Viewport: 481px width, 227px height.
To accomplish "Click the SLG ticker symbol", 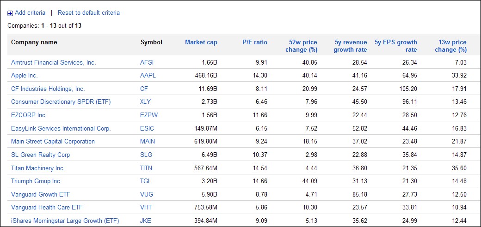I will 147,155.
